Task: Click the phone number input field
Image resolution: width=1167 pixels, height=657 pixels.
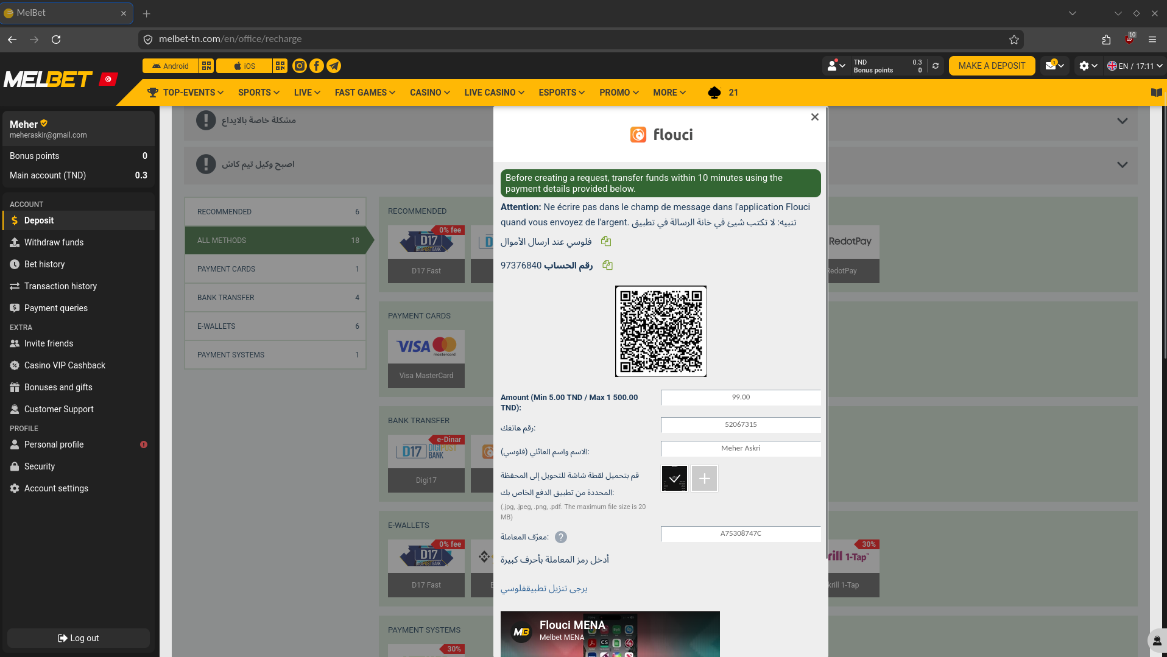Action: click(741, 425)
